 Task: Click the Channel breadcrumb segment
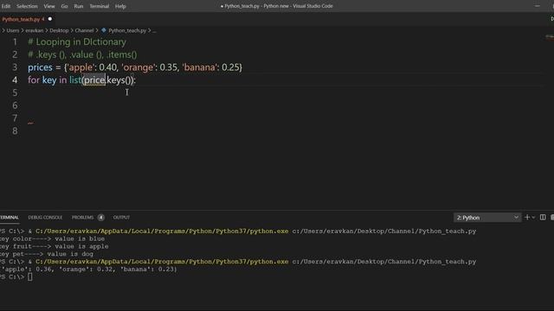(x=84, y=31)
